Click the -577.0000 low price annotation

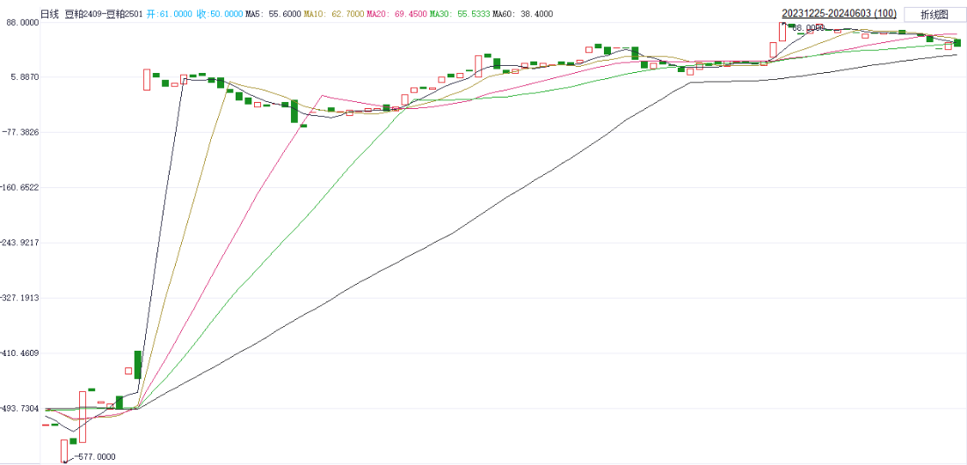pyautogui.click(x=94, y=456)
